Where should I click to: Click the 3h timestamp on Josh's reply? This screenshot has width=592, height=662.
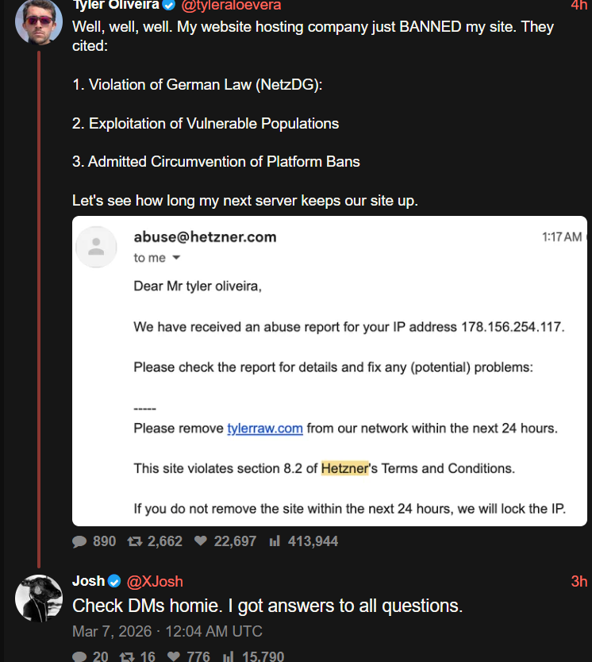(579, 582)
